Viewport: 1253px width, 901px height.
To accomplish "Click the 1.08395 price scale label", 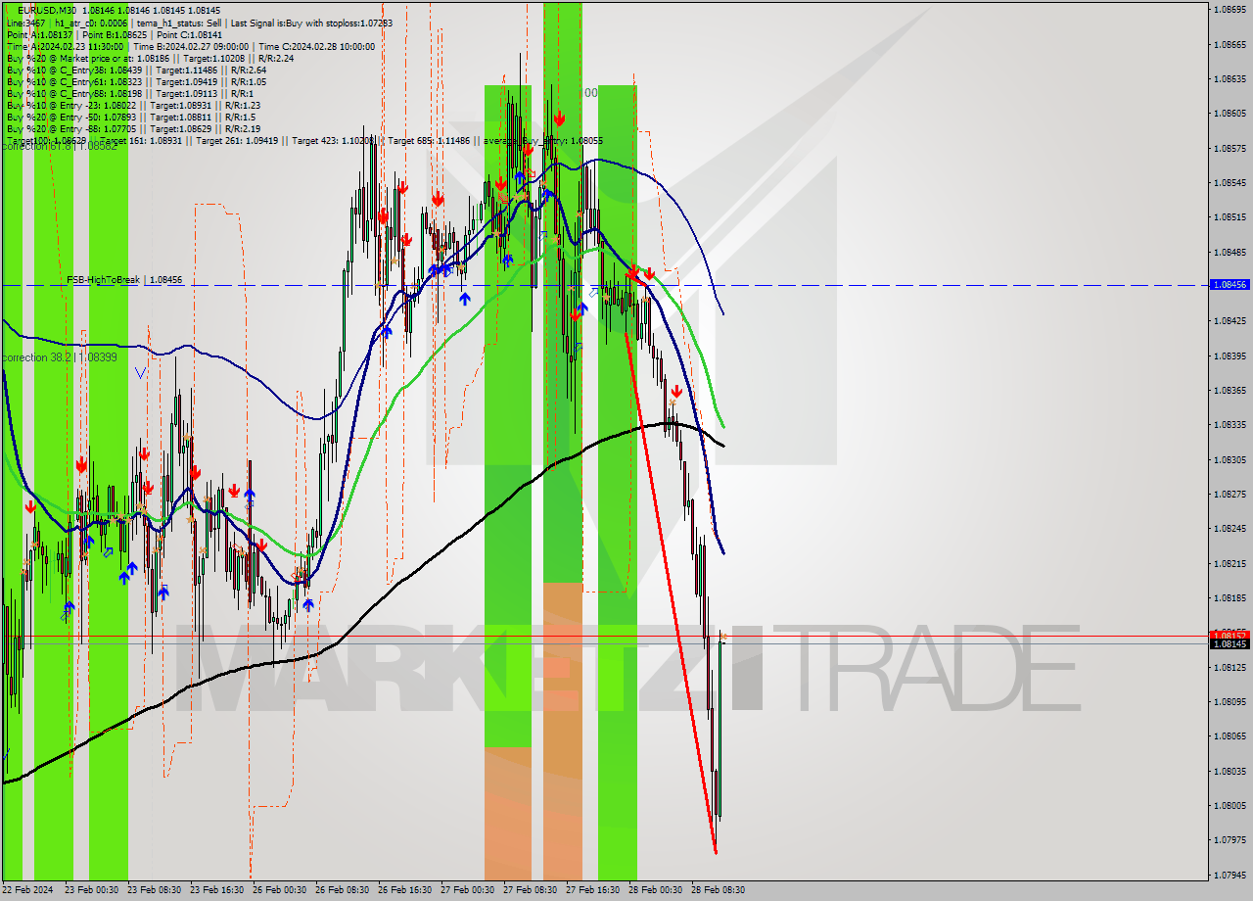I will (x=1230, y=356).
